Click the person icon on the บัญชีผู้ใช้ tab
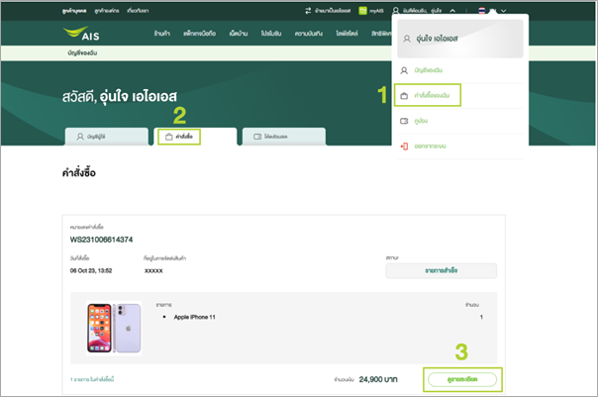The image size is (598, 397). click(x=80, y=137)
